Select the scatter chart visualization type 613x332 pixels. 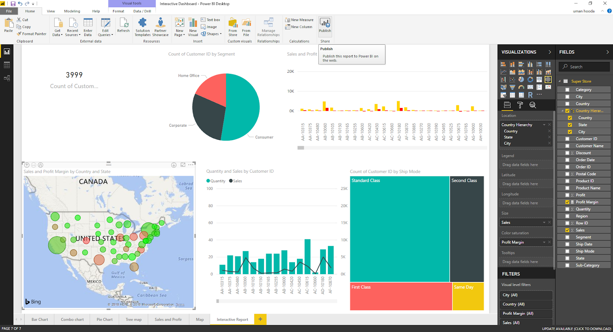[x=512, y=79]
